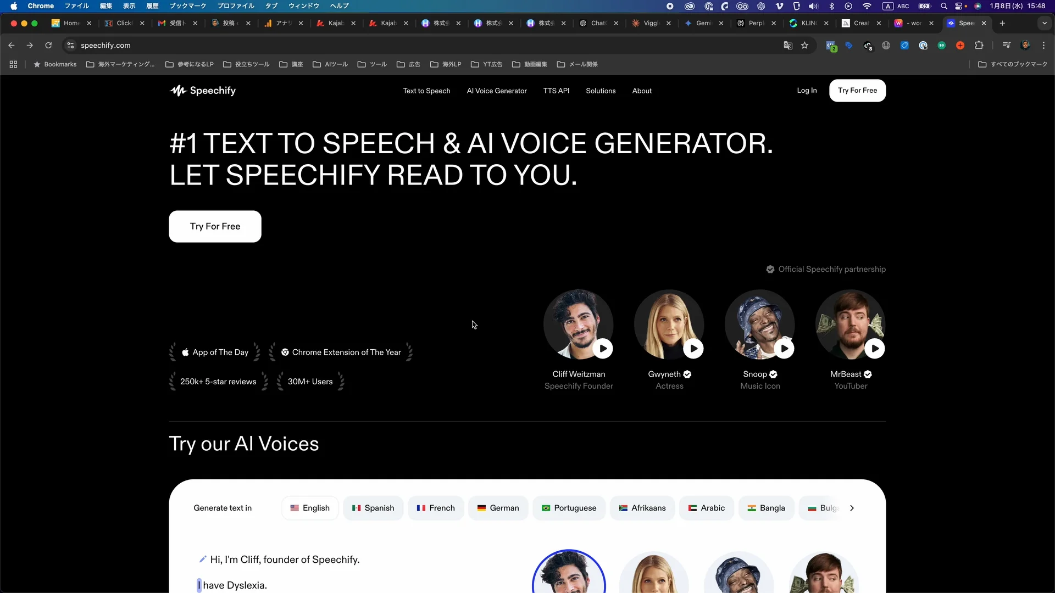
Task: Select Cliff voice avatar in AI Voices panel
Action: [569, 571]
